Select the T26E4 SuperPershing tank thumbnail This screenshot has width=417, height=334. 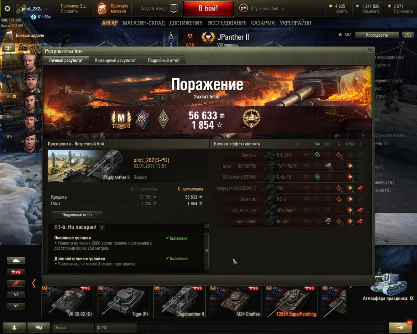(x=291, y=302)
